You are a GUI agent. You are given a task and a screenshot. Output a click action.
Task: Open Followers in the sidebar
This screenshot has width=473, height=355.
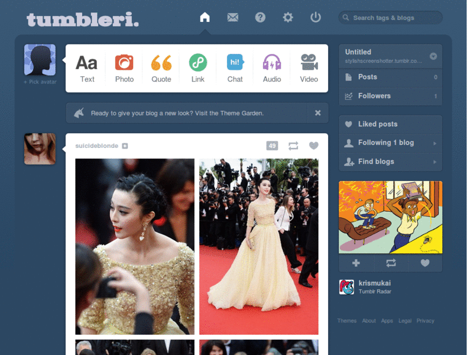pyautogui.click(x=390, y=96)
